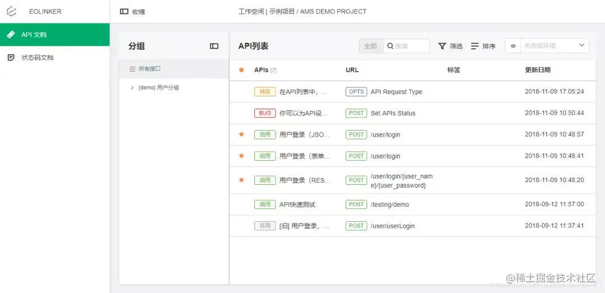Open the API 文档 sidebar tab
The height and width of the screenshot is (293, 605).
pyautogui.click(x=55, y=35)
